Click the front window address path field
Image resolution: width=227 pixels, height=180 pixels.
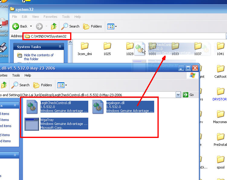tap(88, 95)
